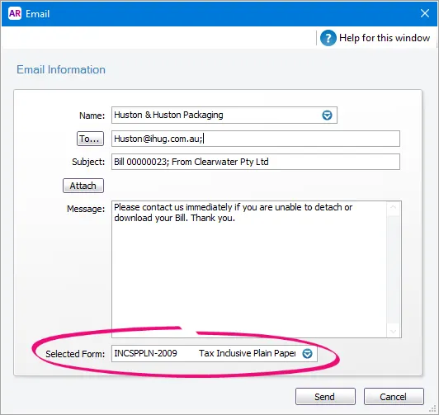Click the Send button
The height and width of the screenshot is (415, 439).
click(325, 397)
